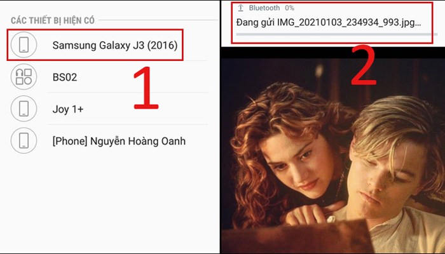Tap the black bar above the photo
The height and width of the screenshot is (254, 445).
[x=333, y=53]
